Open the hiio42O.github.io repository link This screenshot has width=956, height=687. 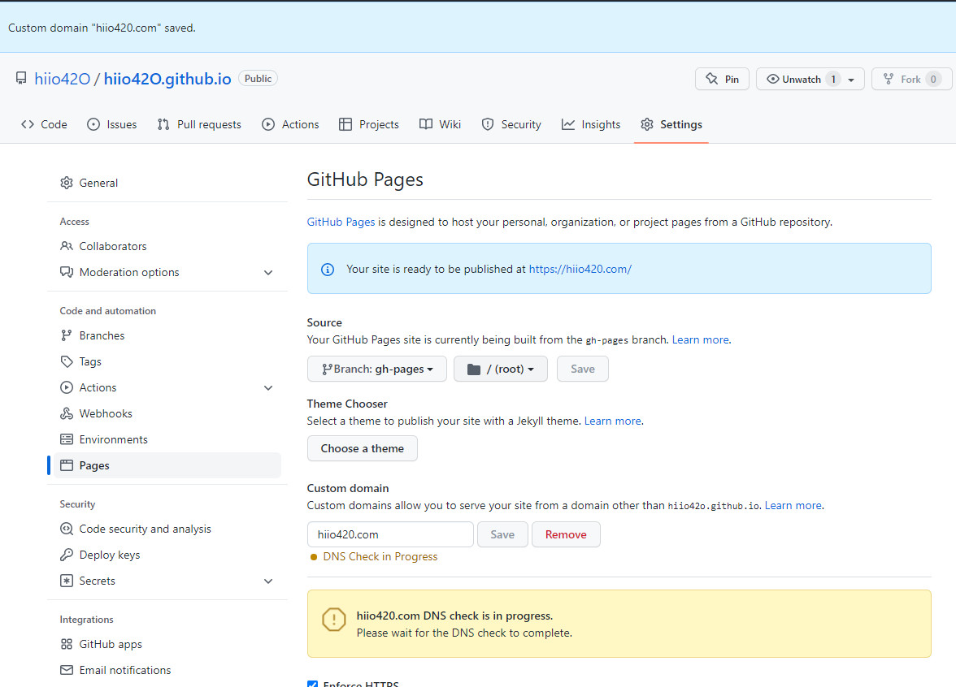pyautogui.click(x=167, y=79)
